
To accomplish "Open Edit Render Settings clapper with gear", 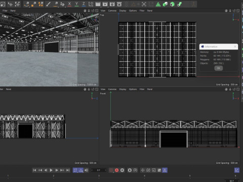I will (112, 4).
